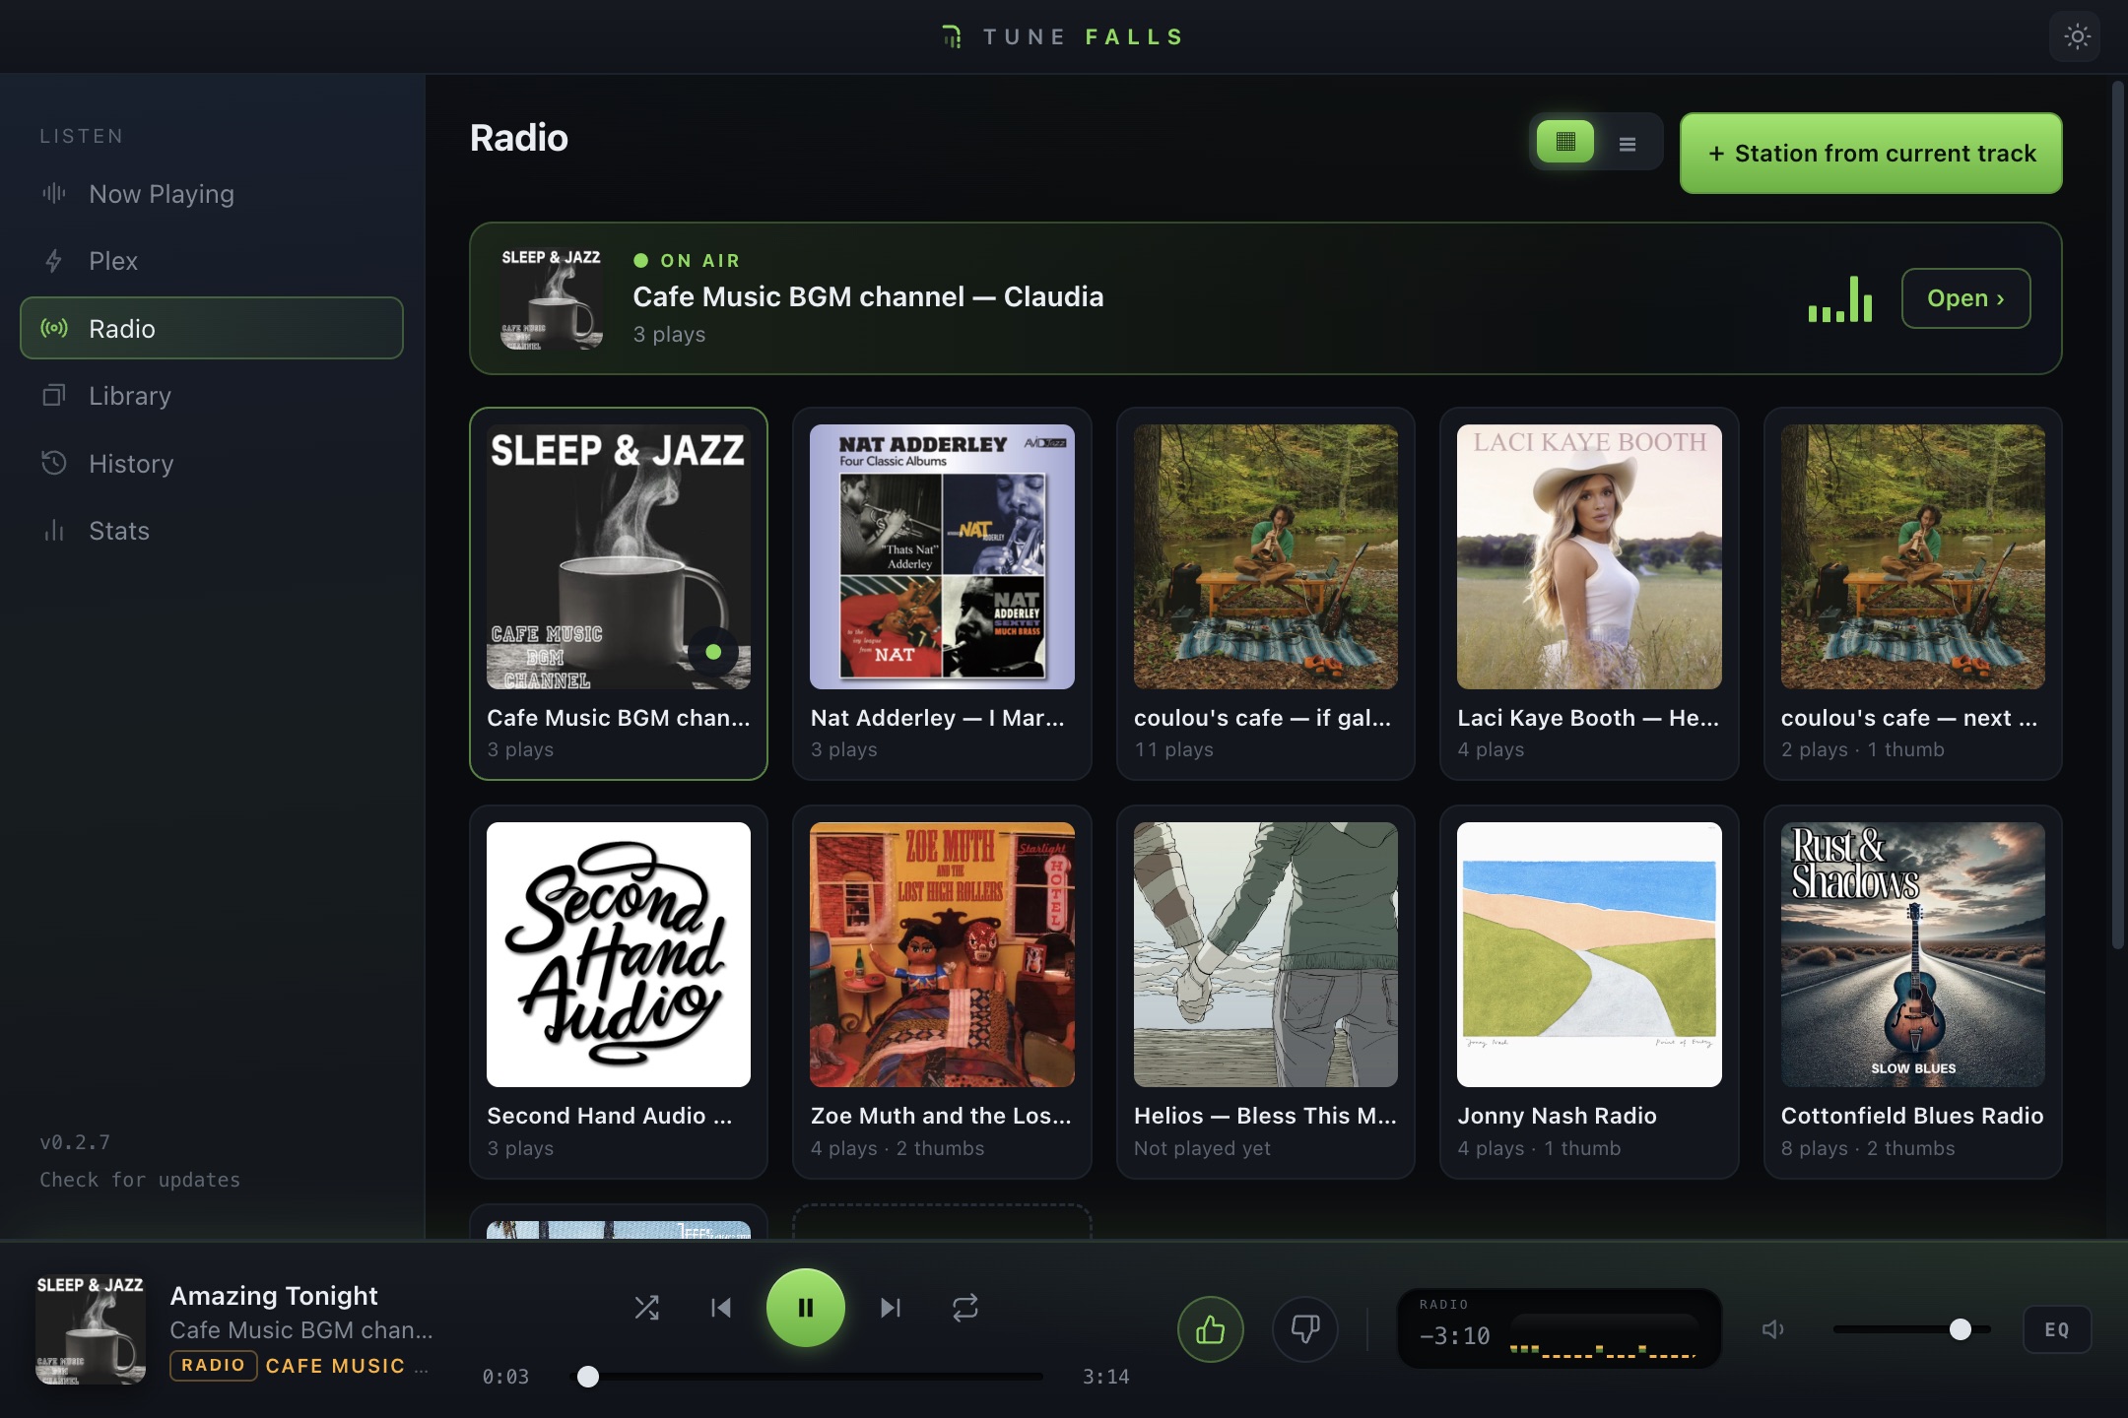Screen dimensions: 2128x1418
Task: Give the track a thumbs up
Action: pyautogui.click(x=1210, y=1329)
